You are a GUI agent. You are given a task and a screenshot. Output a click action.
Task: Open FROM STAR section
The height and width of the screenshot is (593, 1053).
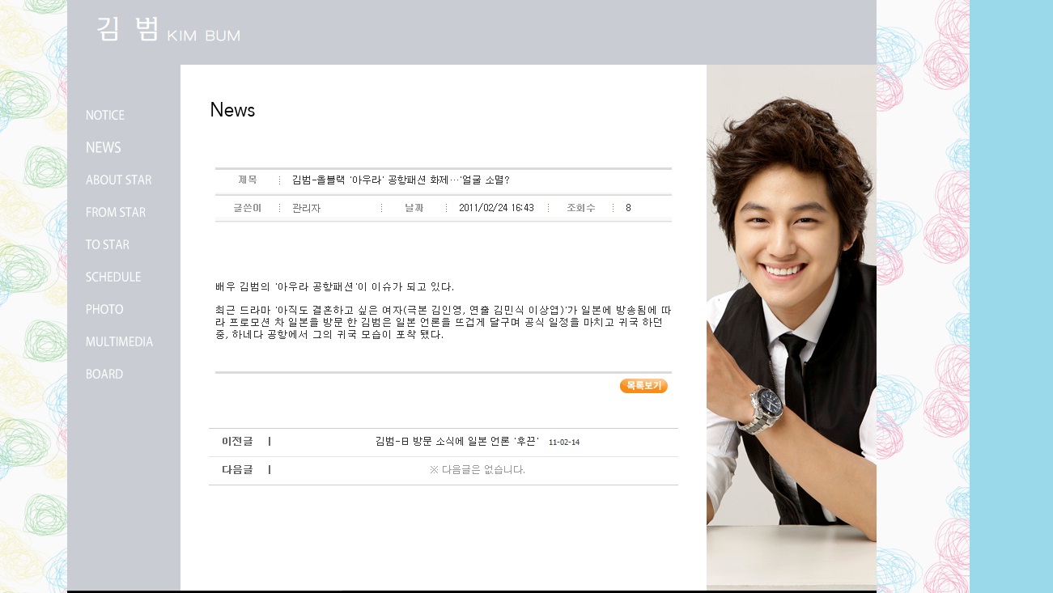tap(116, 213)
